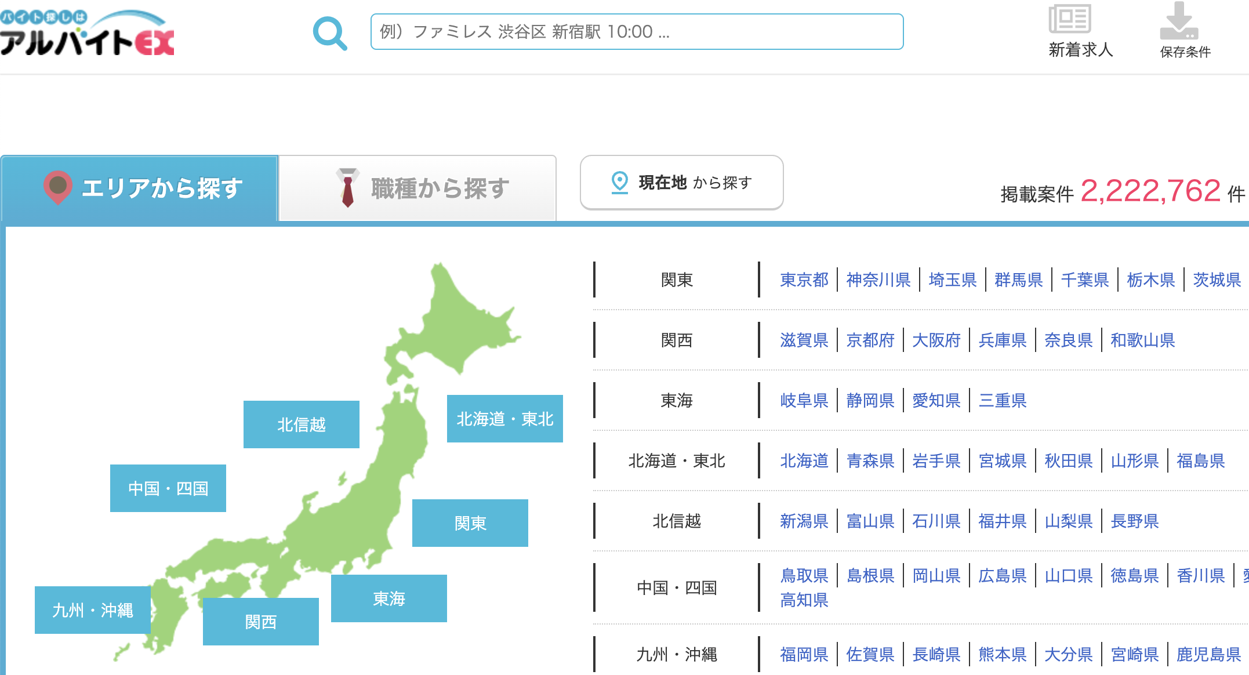Choose the 北信越 map label
The image size is (1249, 675).
[301, 424]
